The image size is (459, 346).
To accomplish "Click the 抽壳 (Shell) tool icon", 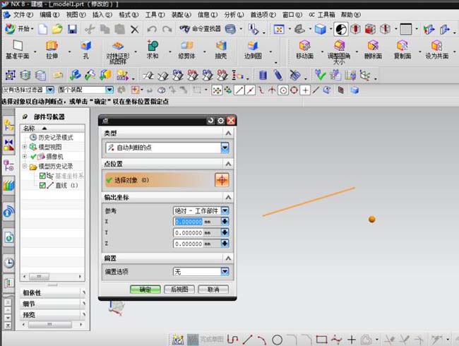I will [222, 46].
